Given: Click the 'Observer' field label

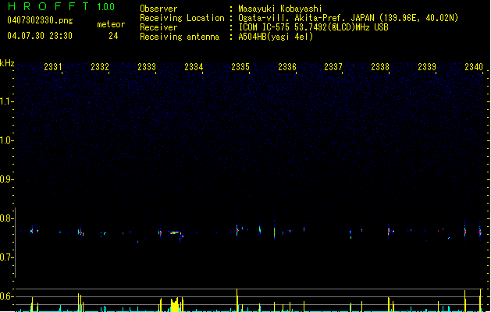Looking at the screenshot, I should tap(158, 9).
